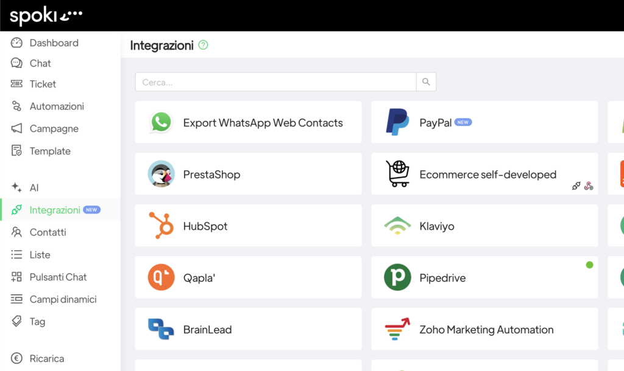The image size is (624, 371).
Task: Open the green help question-mark icon
Action: (x=204, y=45)
